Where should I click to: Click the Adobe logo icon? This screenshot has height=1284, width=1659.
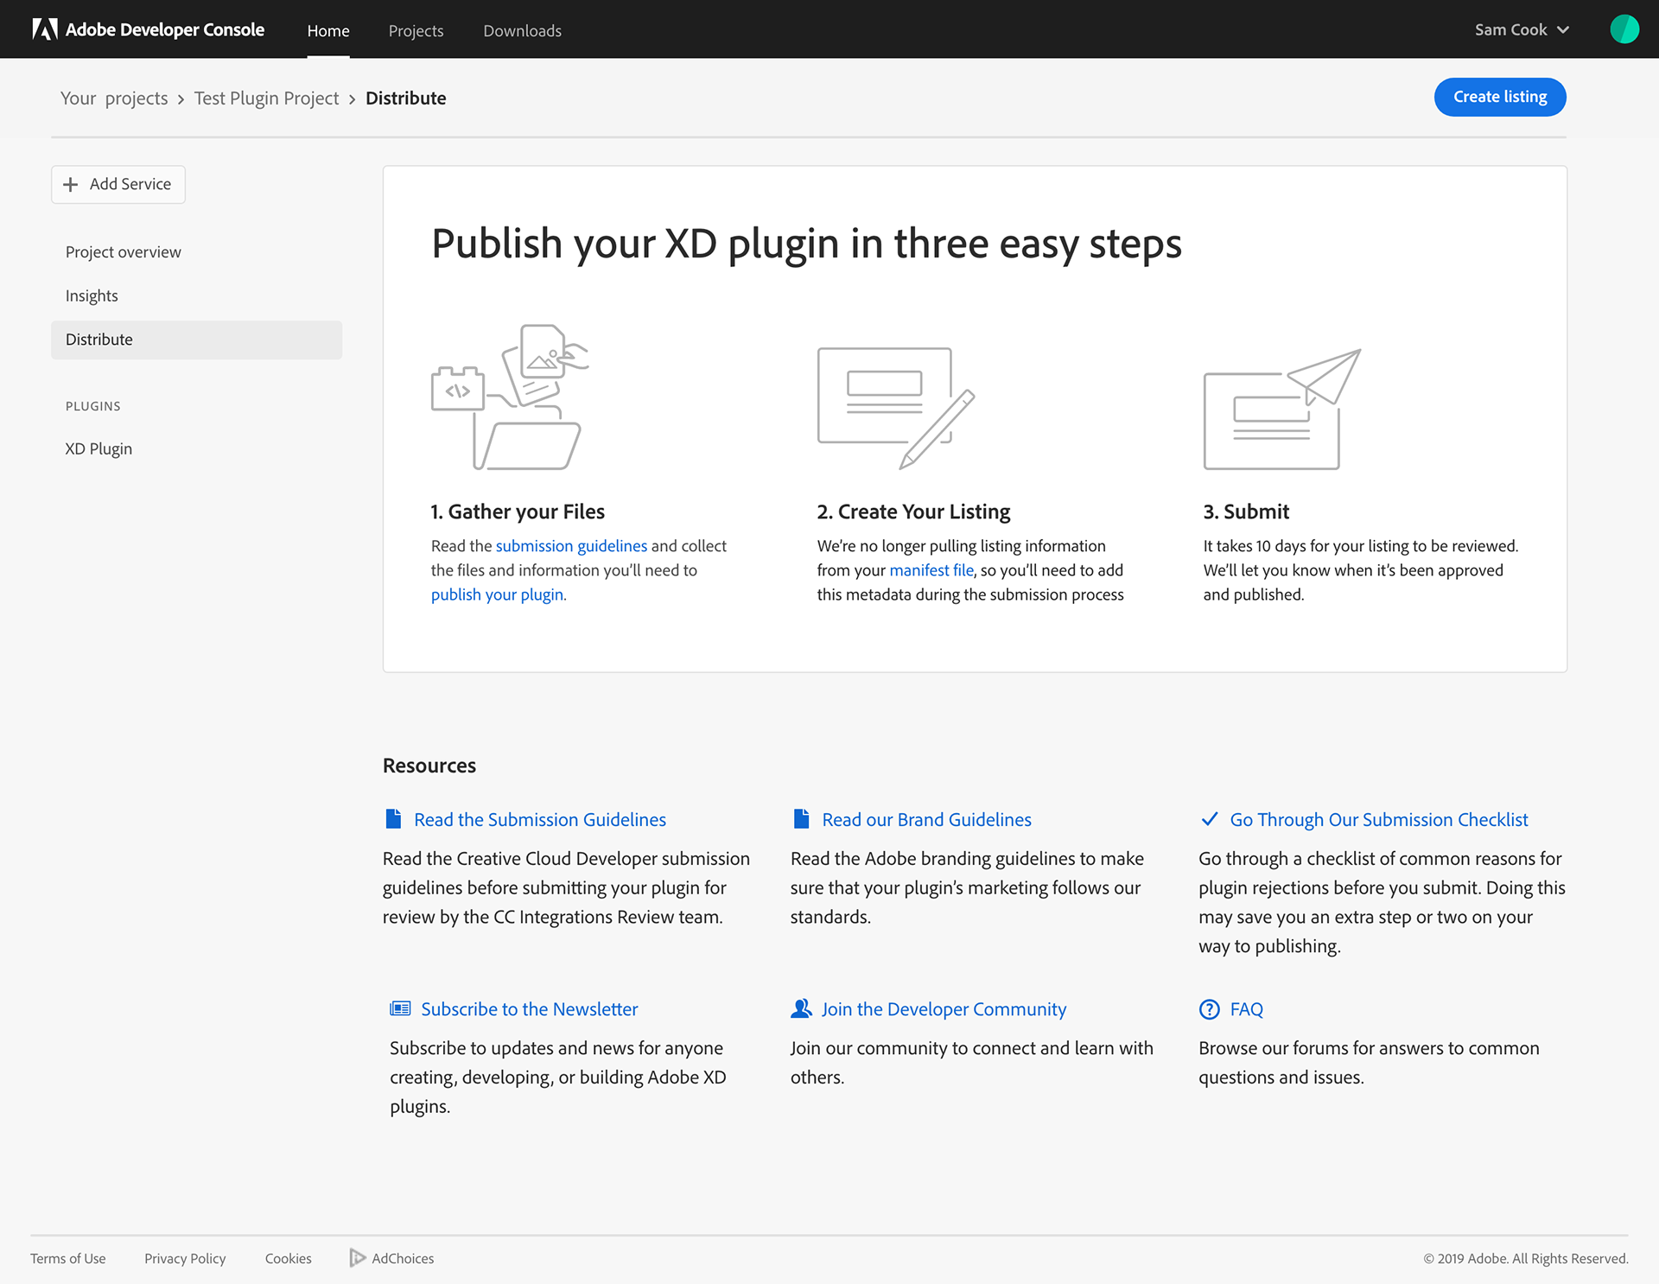point(45,29)
